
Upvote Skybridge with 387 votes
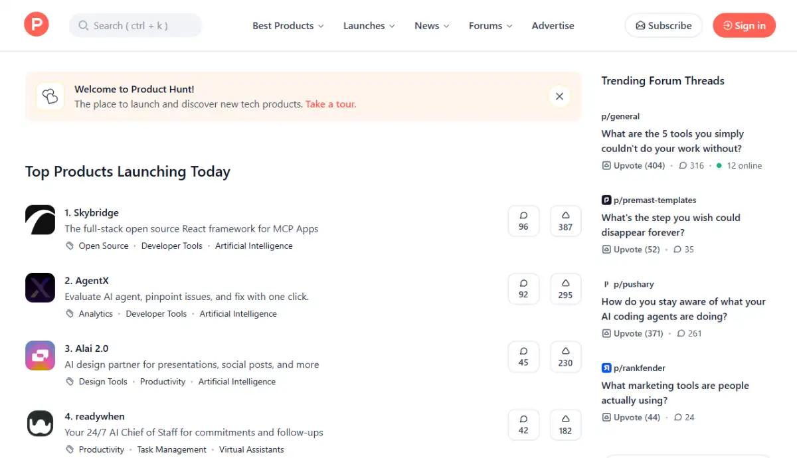pos(565,221)
